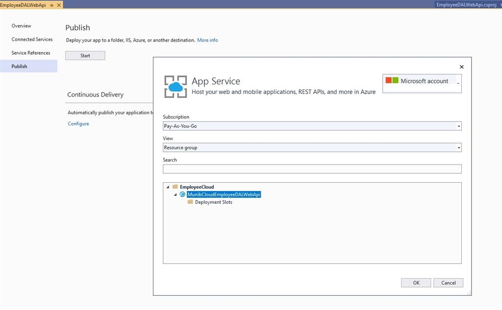Click inside the Search field
Screen dimensions: 502x310
click(x=312, y=168)
